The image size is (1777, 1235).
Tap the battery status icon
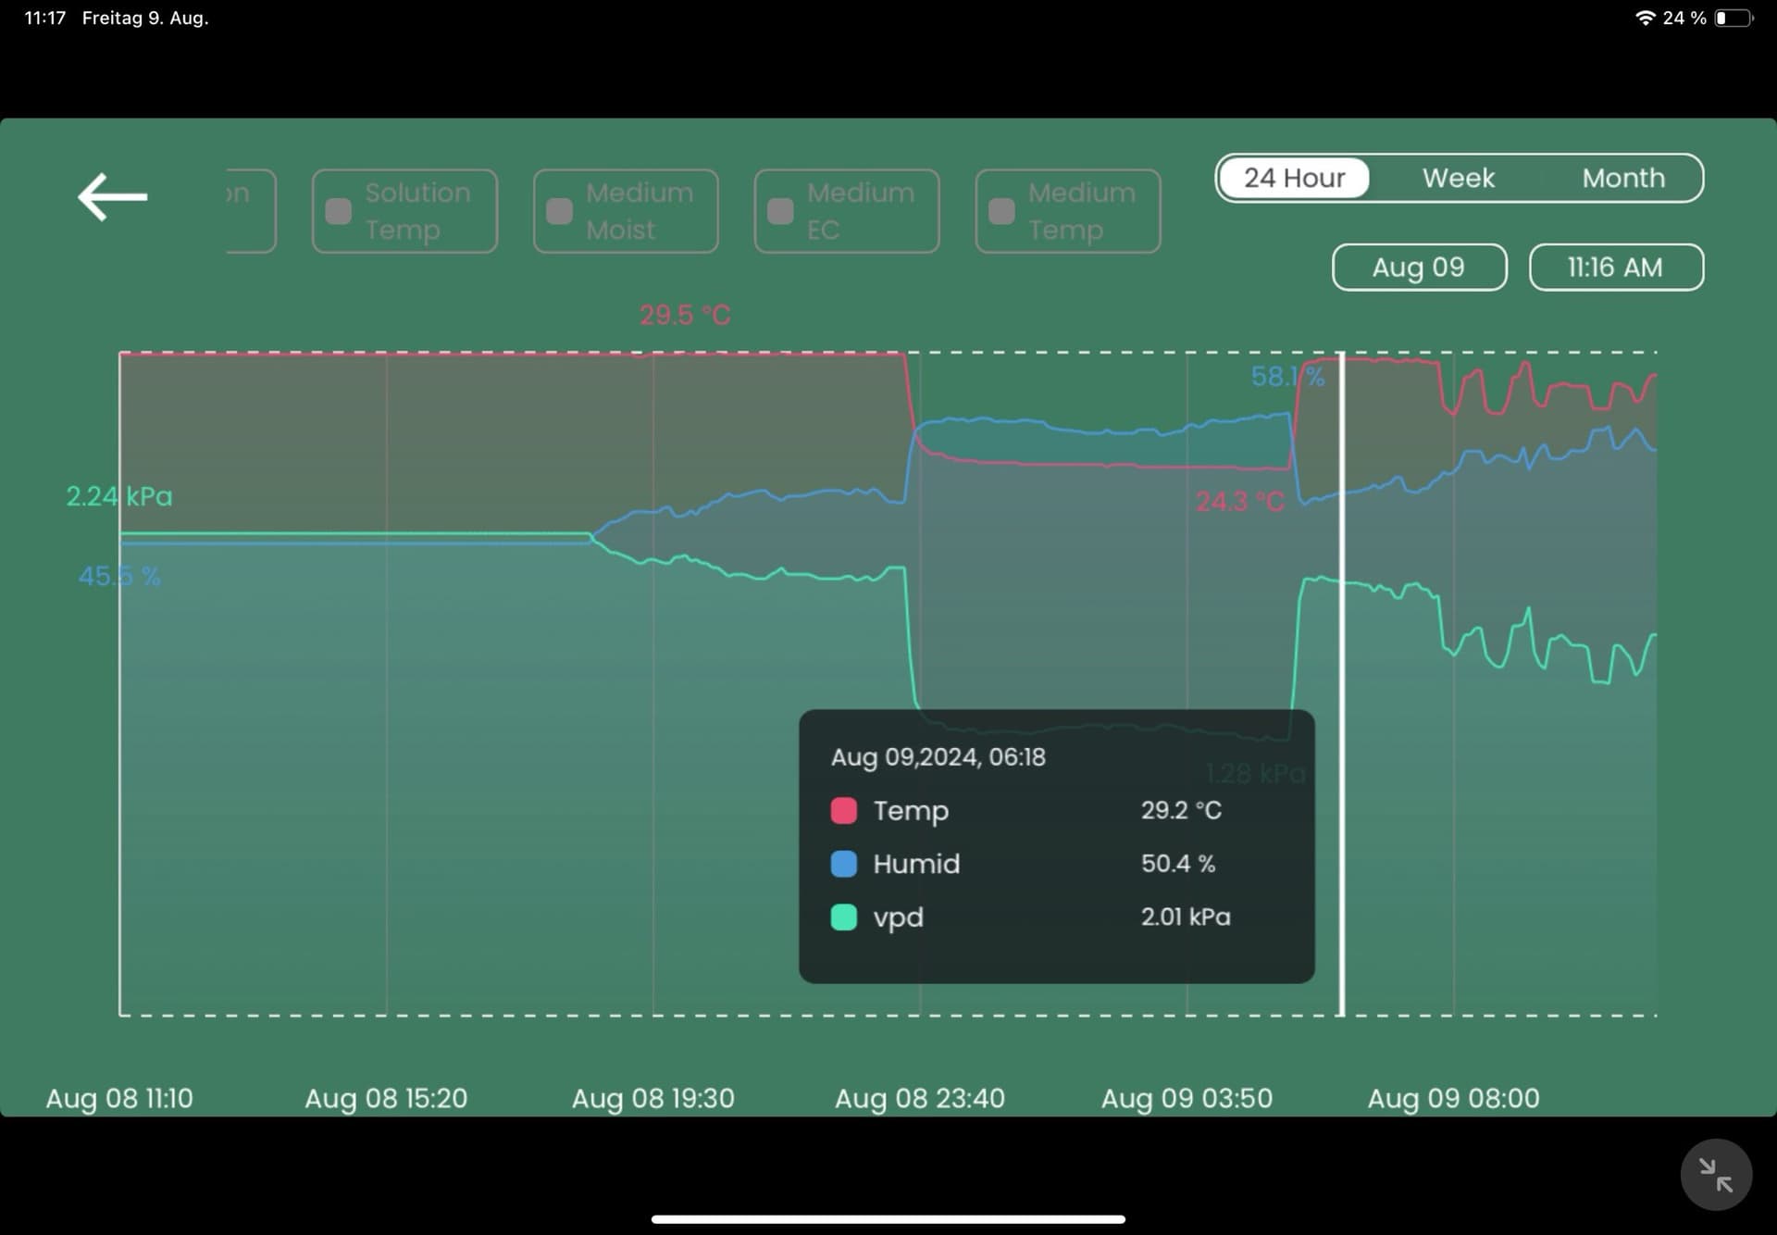(x=1733, y=18)
